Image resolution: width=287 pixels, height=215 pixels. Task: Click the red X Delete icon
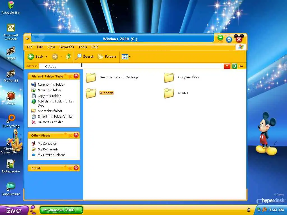point(34,122)
